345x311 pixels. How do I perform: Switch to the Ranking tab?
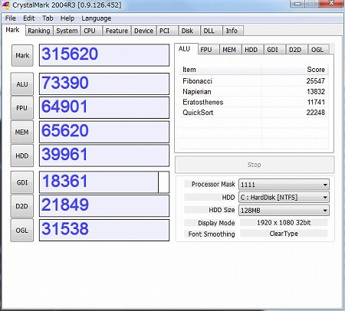(x=39, y=31)
